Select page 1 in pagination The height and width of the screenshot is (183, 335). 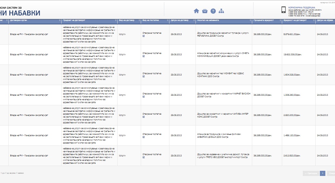tap(323, 173)
